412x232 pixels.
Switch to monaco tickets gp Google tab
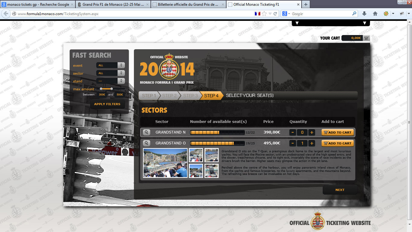(38, 5)
